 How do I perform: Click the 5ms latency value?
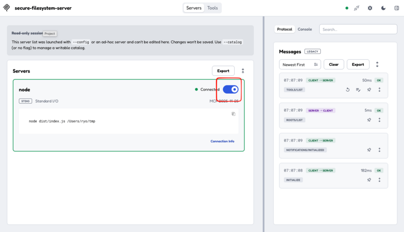[x=368, y=110]
